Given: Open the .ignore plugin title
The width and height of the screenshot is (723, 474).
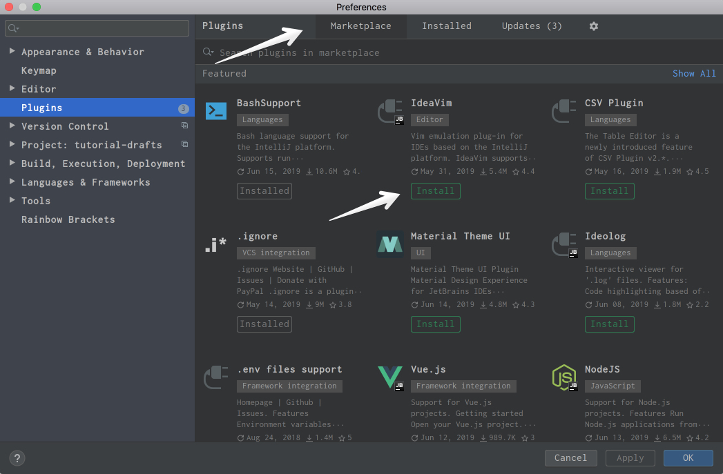Looking at the screenshot, I should (x=258, y=236).
